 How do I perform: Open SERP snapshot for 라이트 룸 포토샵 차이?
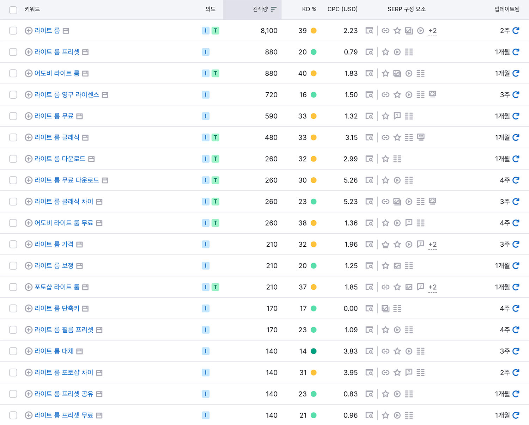pyautogui.click(x=369, y=372)
